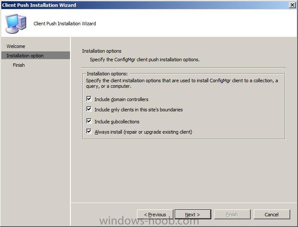
Task: Click the wizard computer icon in header
Action: (16, 24)
